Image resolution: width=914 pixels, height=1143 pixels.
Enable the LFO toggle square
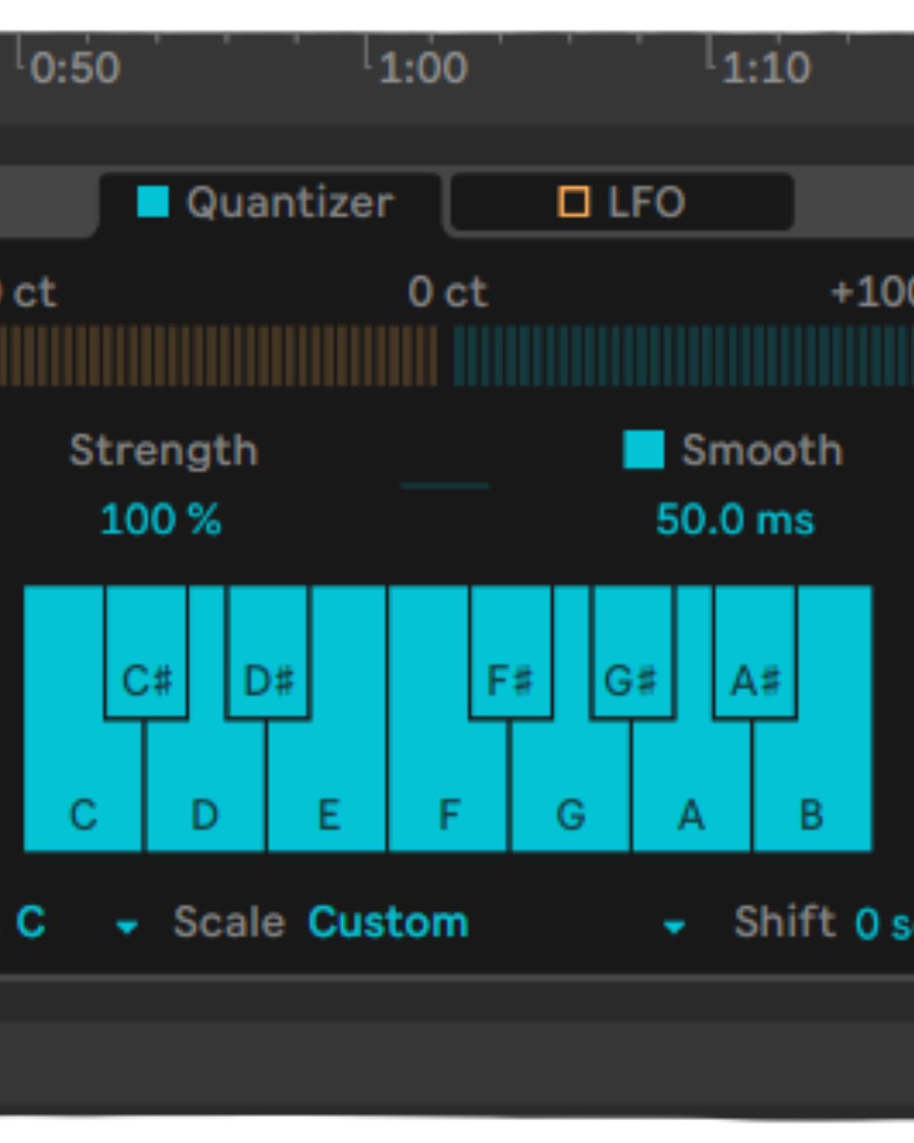tap(574, 202)
